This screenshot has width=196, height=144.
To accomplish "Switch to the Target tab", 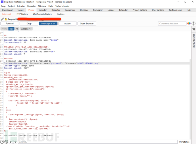I will click(x=20, y=10).
